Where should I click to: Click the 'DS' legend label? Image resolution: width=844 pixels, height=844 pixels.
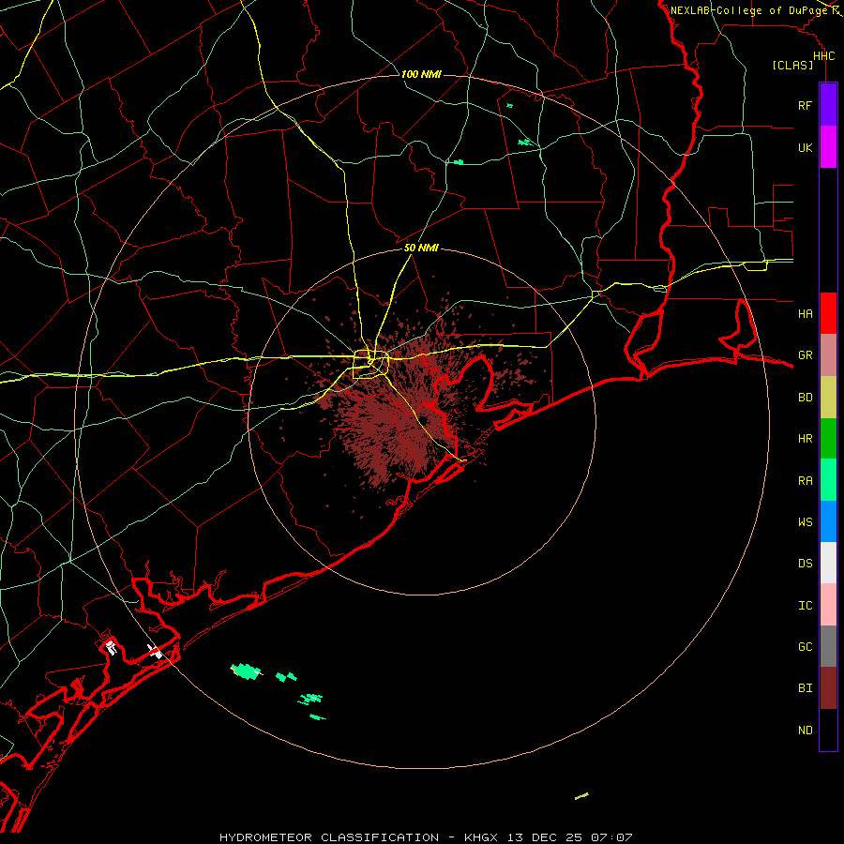805,564
